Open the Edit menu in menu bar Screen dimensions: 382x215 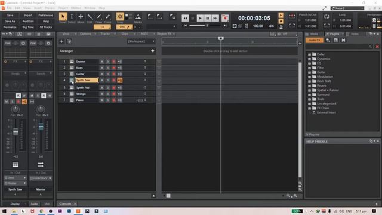[x=17, y=8]
